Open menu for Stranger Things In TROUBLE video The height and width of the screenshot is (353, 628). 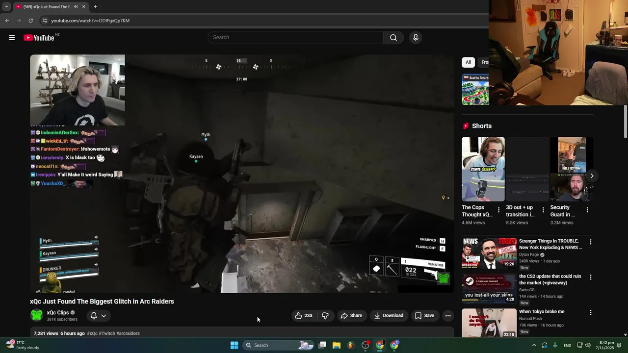point(591,242)
